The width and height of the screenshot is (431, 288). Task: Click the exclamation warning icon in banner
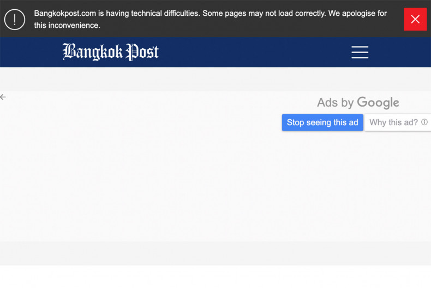tap(15, 19)
